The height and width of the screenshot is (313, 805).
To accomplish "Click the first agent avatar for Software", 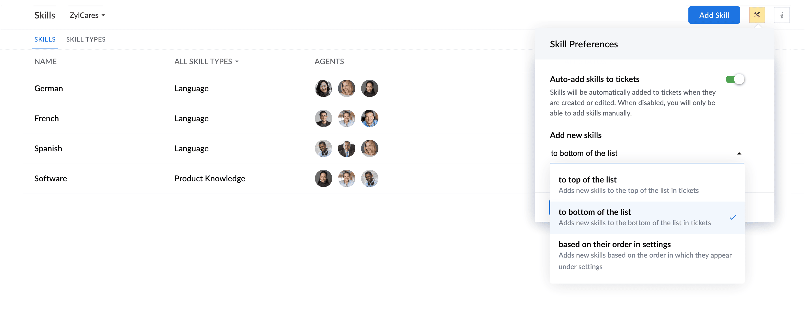I will [x=324, y=178].
